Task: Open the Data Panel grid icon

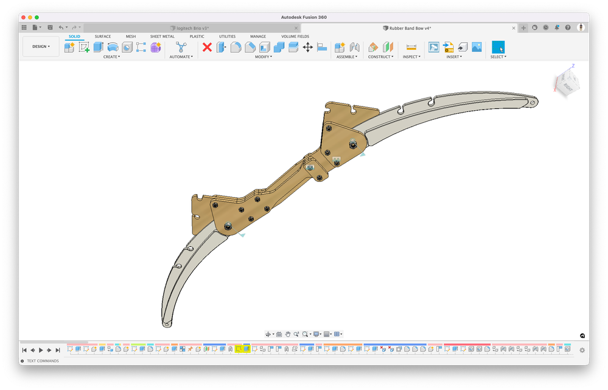Action: (x=24, y=27)
